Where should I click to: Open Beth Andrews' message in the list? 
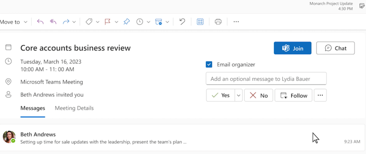tap(143, 138)
